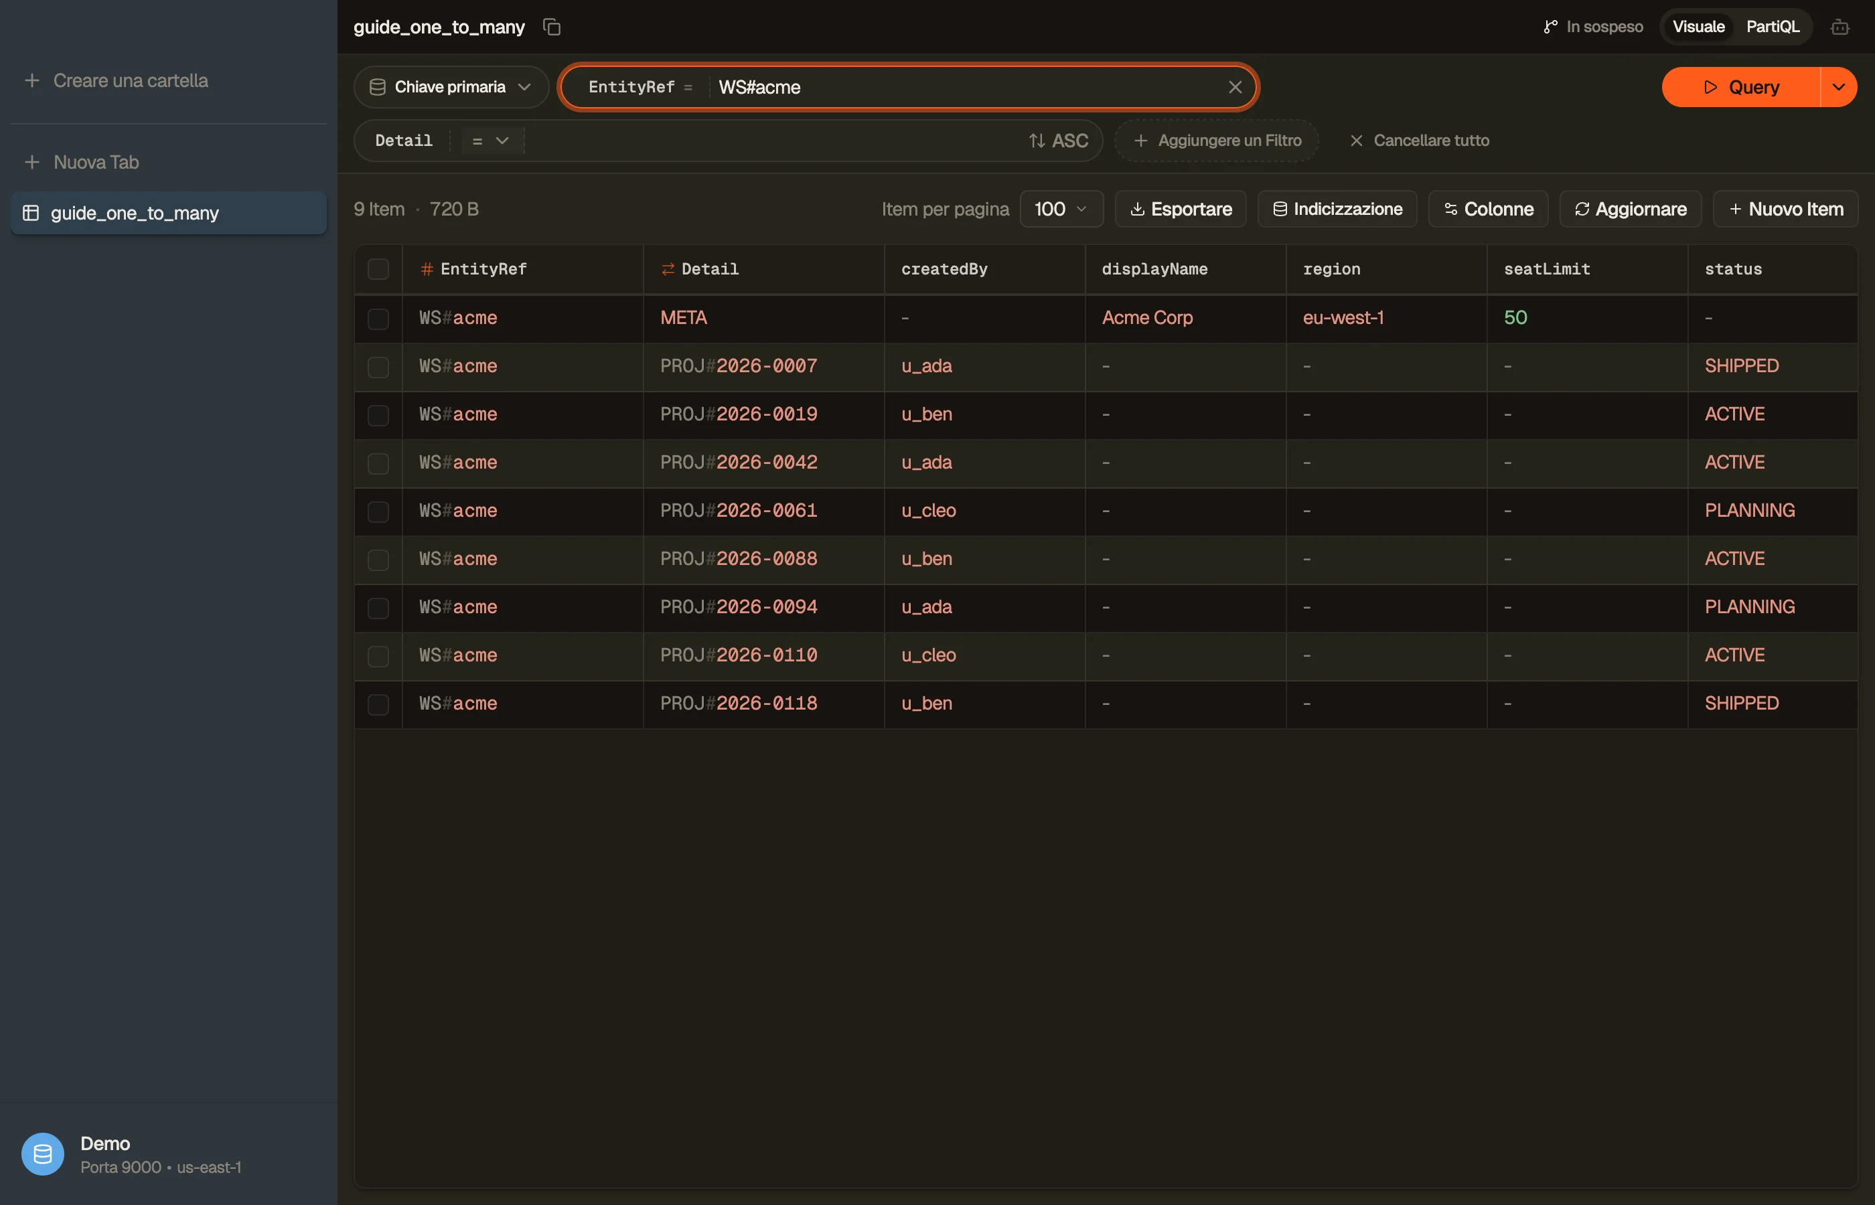Check the select-all checkbox in table header
The width and height of the screenshot is (1875, 1205).
click(x=378, y=269)
